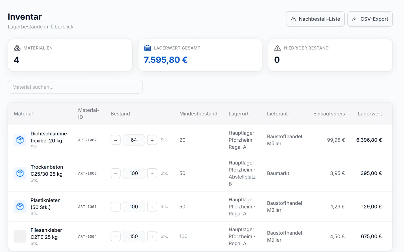Viewport: 404px width, 252px height.
Task: Export inventory via CSV-Export button
Action: point(370,19)
